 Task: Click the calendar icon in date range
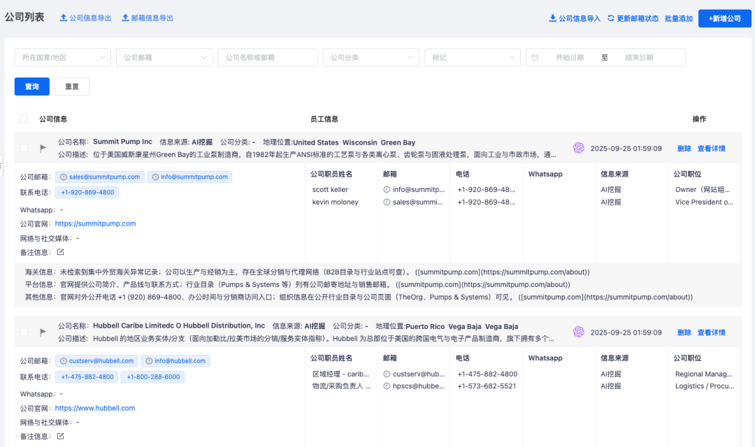pyautogui.click(x=535, y=57)
